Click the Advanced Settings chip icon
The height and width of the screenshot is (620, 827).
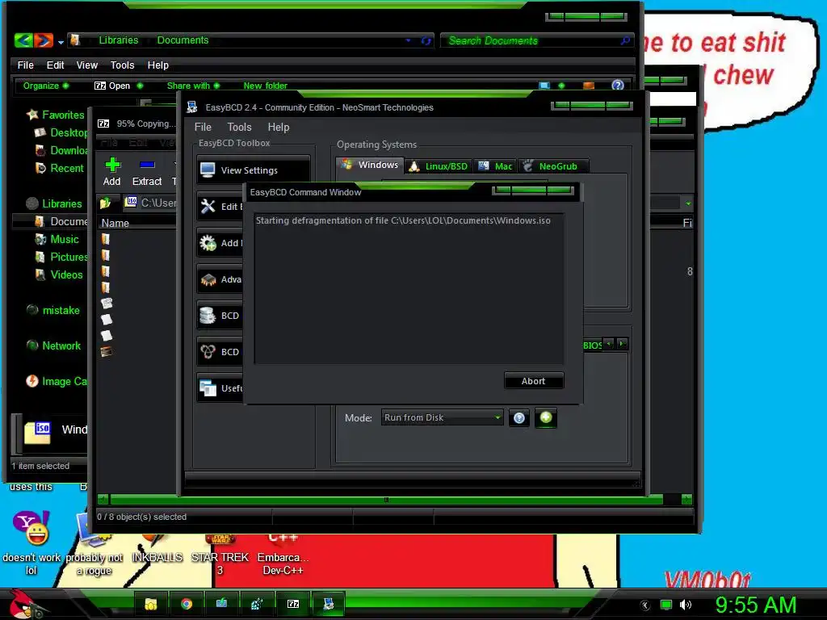pyautogui.click(x=208, y=279)
